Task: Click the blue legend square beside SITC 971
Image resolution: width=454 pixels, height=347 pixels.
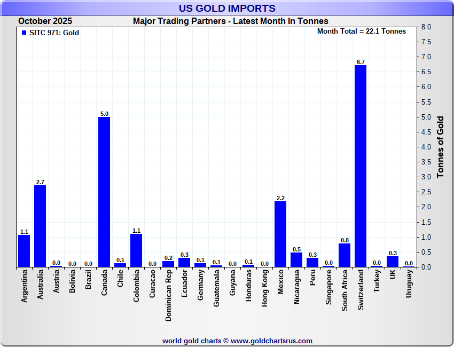Action: tap(24, 33)
